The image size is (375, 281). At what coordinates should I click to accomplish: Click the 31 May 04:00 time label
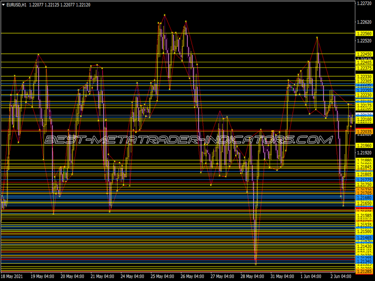pyautogui.click(x=282, y=276)
